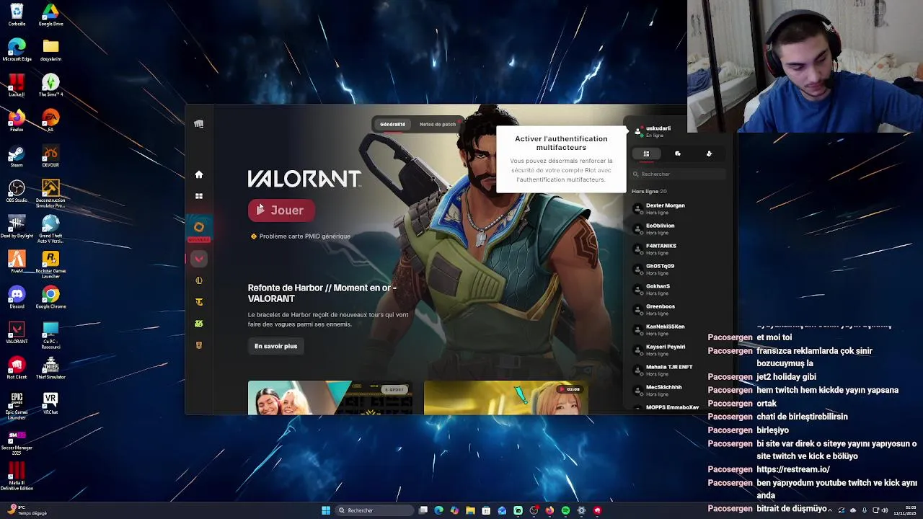This screenshot has width=923, height=519.
Task: Open the Epic Games Launcher desktop shortcut
Action: coord(17,405)
